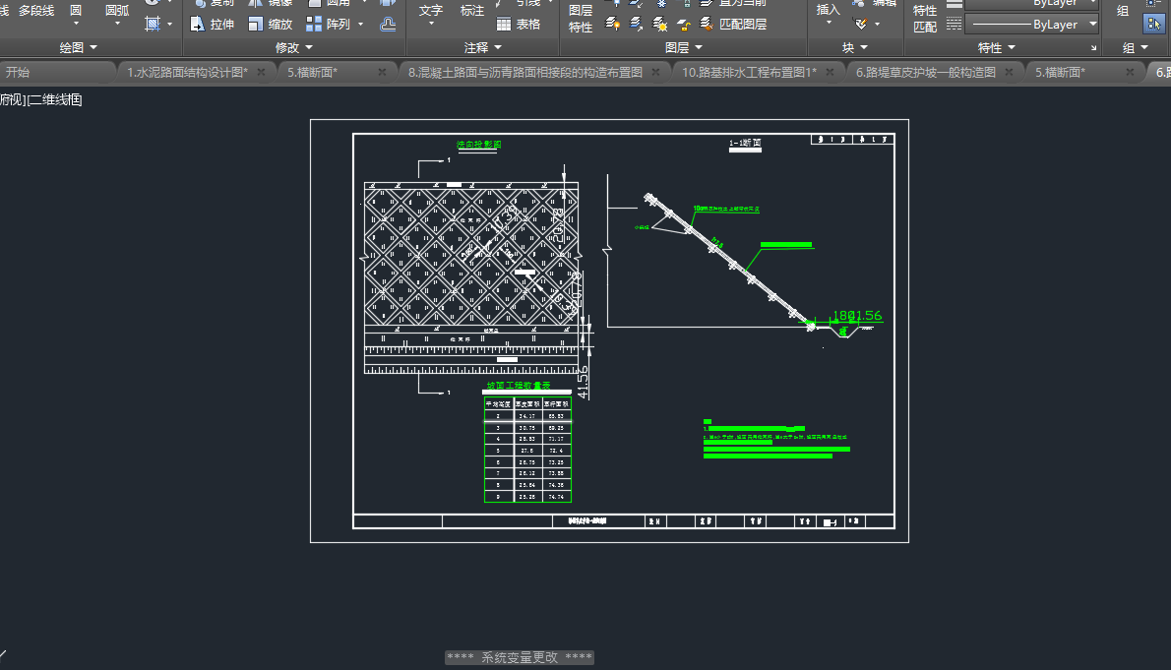Open the Array (阵列) dropdown arrow
This screenshot has height=670, width=1171.
click(360, 24)
